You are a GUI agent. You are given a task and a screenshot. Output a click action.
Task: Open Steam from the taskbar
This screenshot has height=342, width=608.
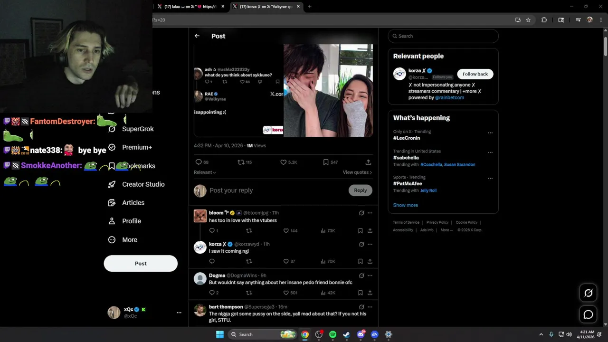point(347,334)
